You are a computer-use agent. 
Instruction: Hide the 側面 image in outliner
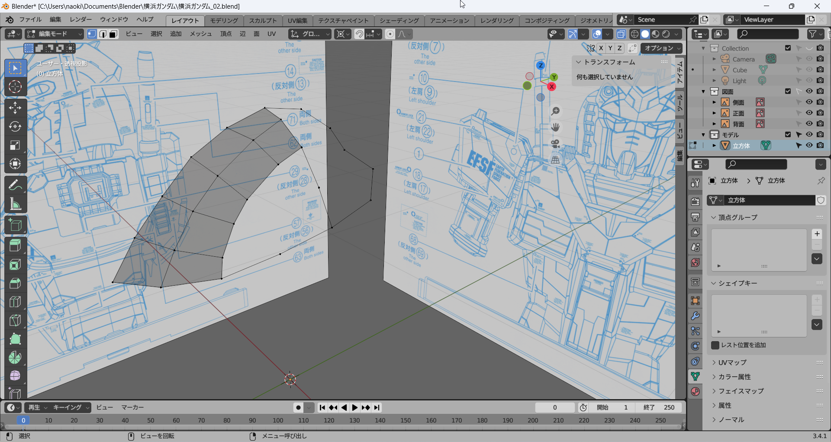tap(809, 102)
